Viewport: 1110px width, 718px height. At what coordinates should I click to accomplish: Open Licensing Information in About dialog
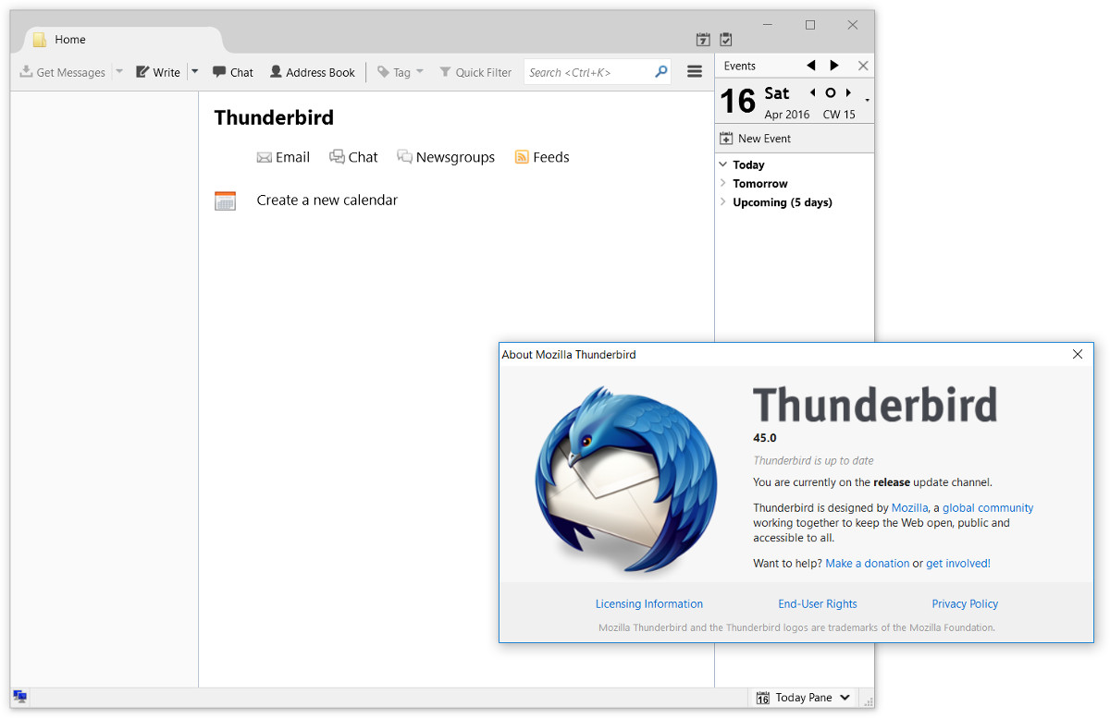tap(649, 603)
